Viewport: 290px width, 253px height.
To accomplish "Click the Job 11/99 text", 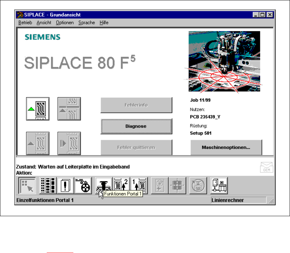I will coord(200,100).
